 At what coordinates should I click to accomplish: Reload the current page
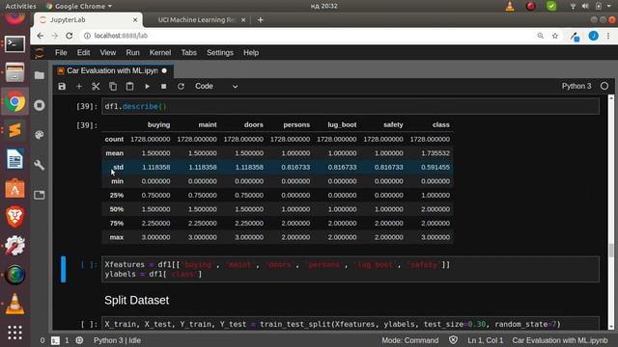pos(69,36)
